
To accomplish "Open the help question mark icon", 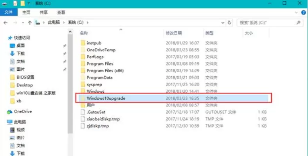I will (303, 13).
